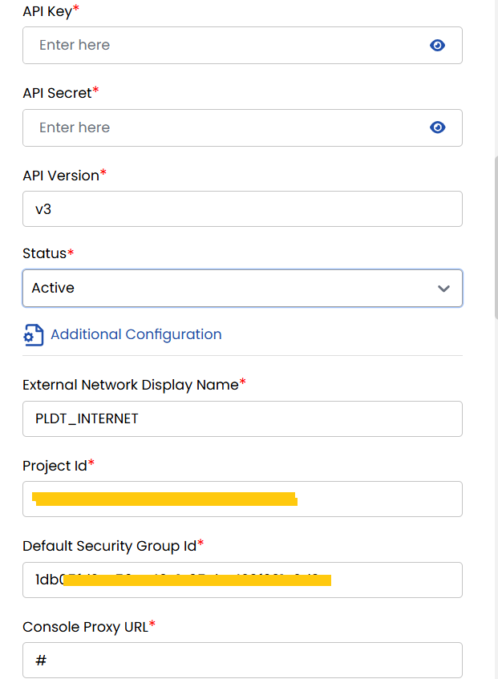Click the eye icon in API Secret field
The width and height of the screenshot is (498, 679).
pyautogui.click(x=437, y=127)
